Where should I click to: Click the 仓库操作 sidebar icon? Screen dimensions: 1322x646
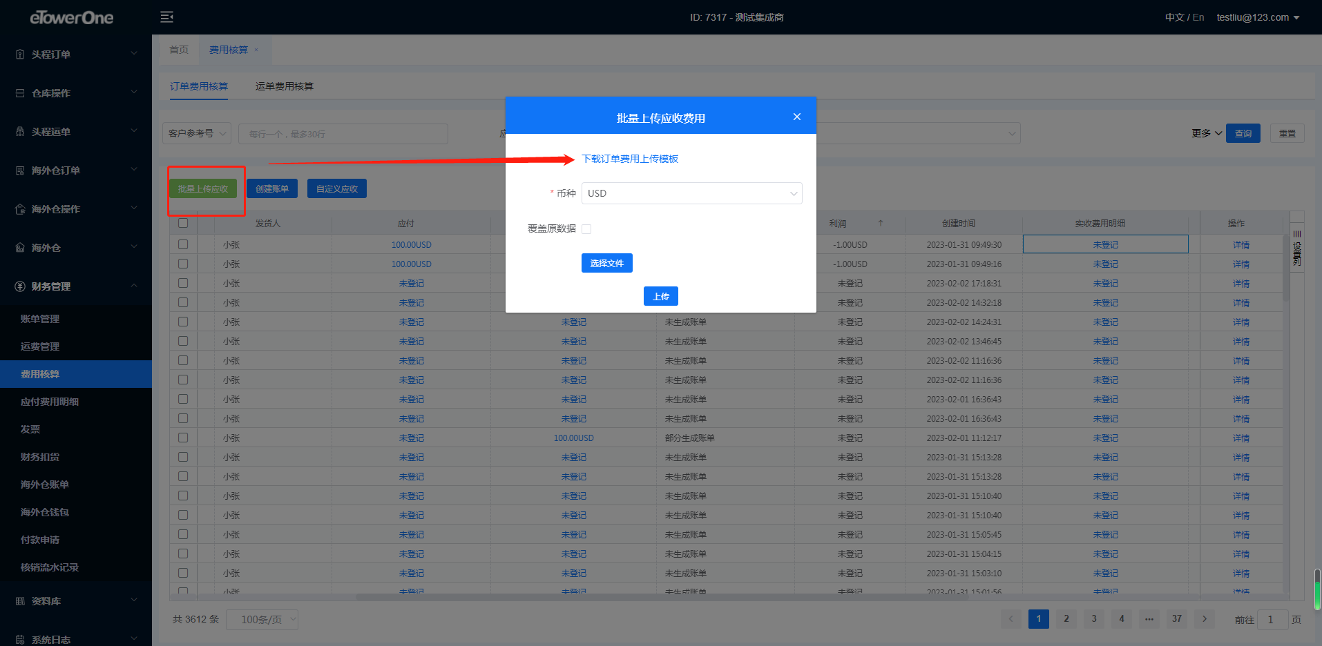(20, 93)
